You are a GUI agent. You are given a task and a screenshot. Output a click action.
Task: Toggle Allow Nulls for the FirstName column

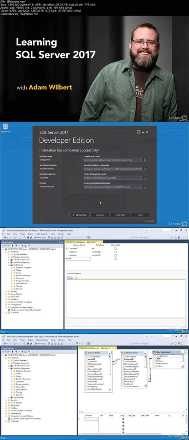click(115, 252)
